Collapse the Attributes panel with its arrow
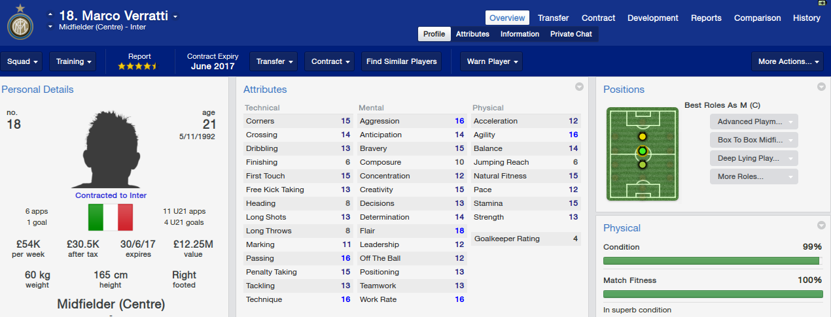This screenshot has height=317, width=831. [579, 87]
